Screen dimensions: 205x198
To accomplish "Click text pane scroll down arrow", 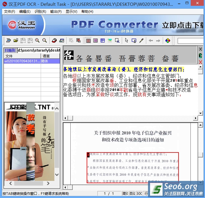I will tap(200, 113).
